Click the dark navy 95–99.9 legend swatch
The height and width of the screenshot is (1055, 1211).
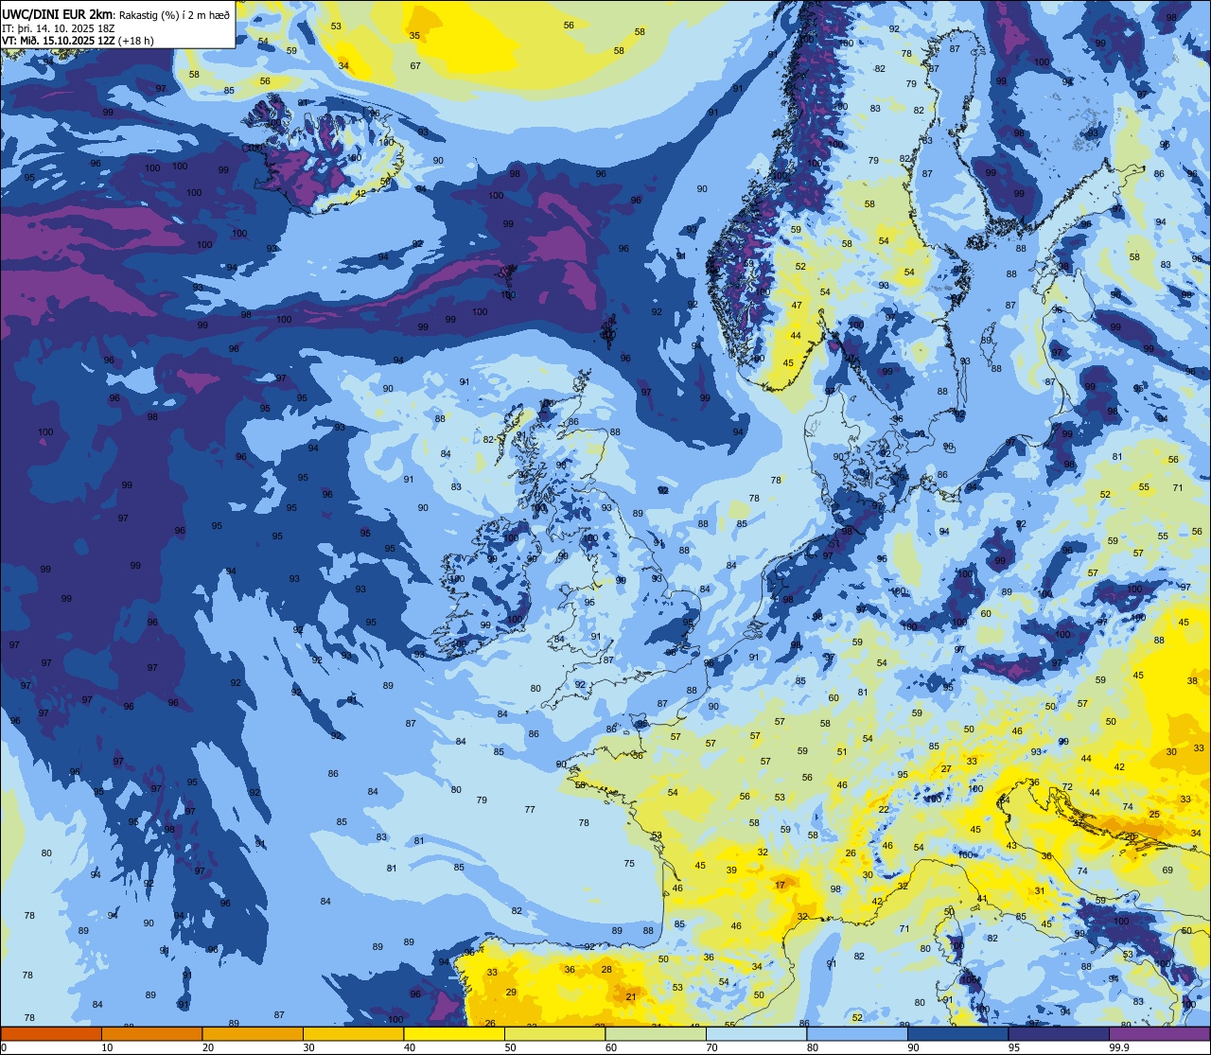(1059, 1033)
